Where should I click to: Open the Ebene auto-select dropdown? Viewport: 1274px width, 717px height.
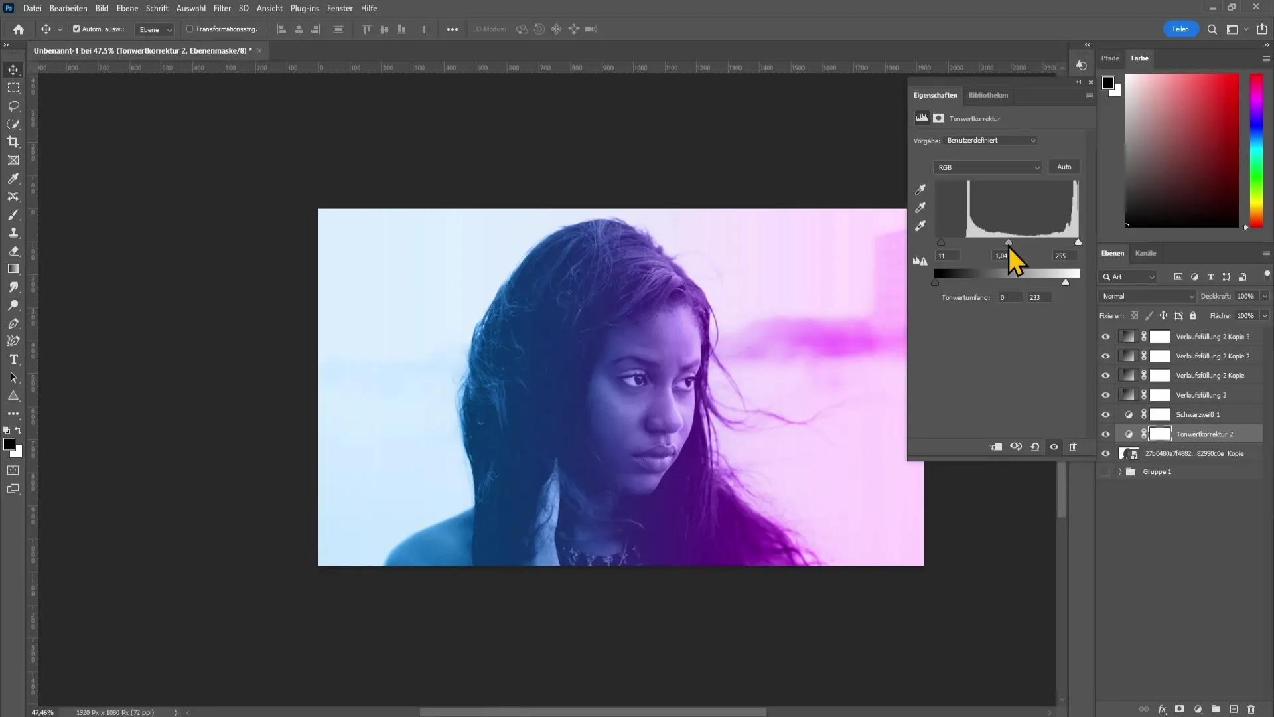(x=155, y=29)
